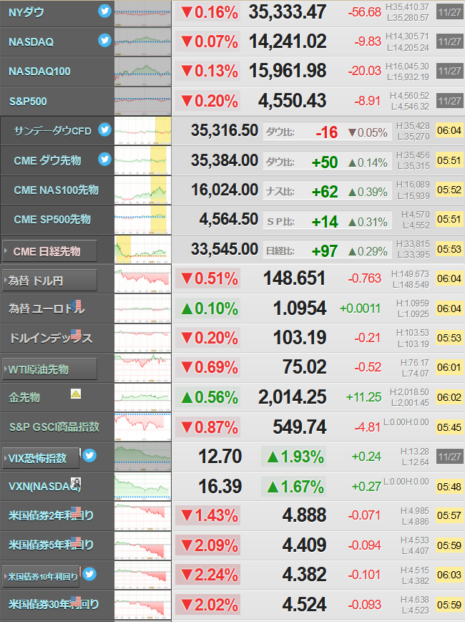465x622 pixels.
Task: Expand the 米国債券10年利回り button
Action: pyautogui.click(x=41, y=576)
